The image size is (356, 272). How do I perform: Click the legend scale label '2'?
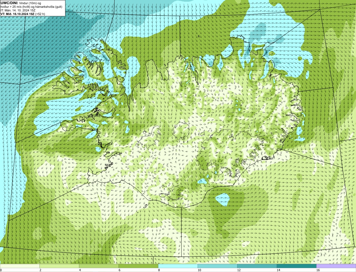click(41, 270)
